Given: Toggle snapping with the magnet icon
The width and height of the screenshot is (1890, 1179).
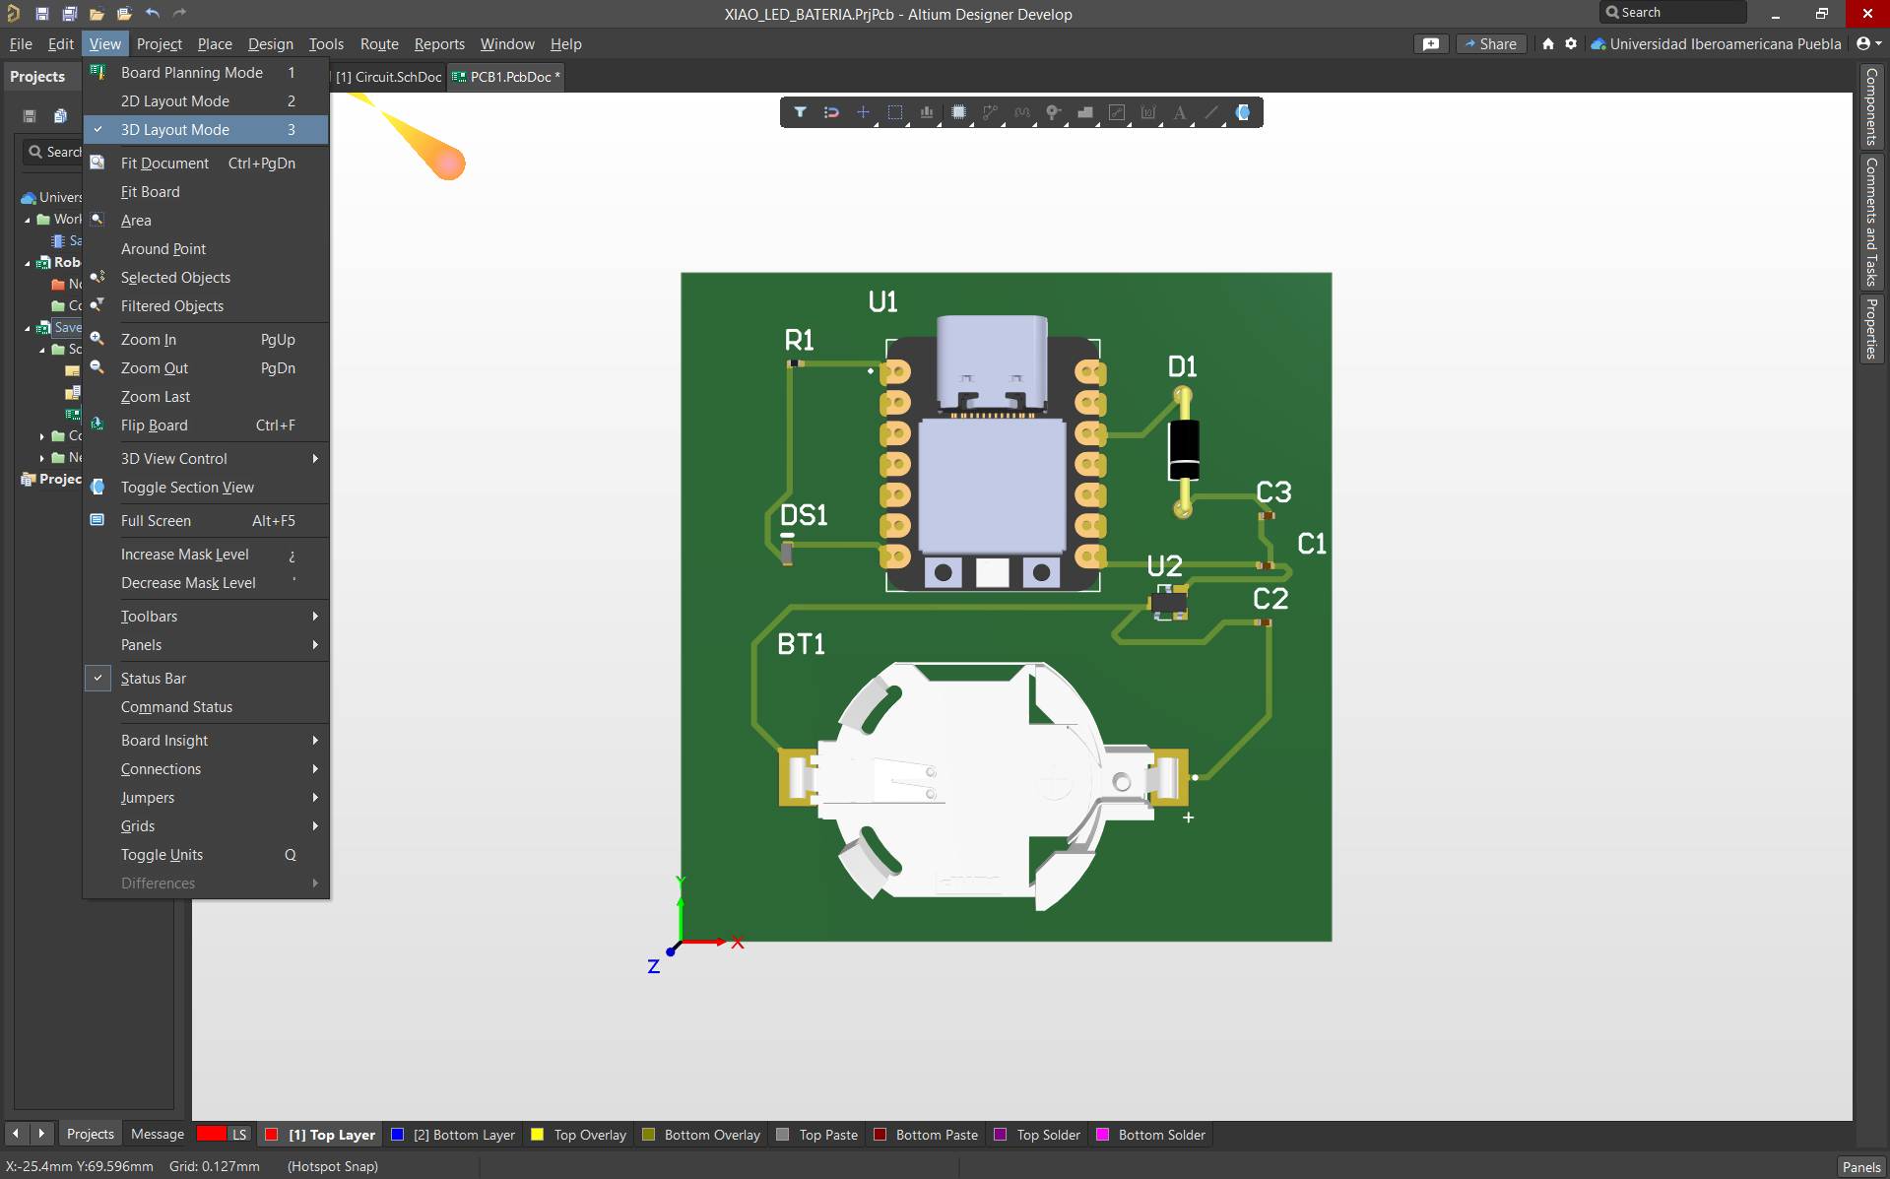Looking at the screenshot, I should 832,112.
